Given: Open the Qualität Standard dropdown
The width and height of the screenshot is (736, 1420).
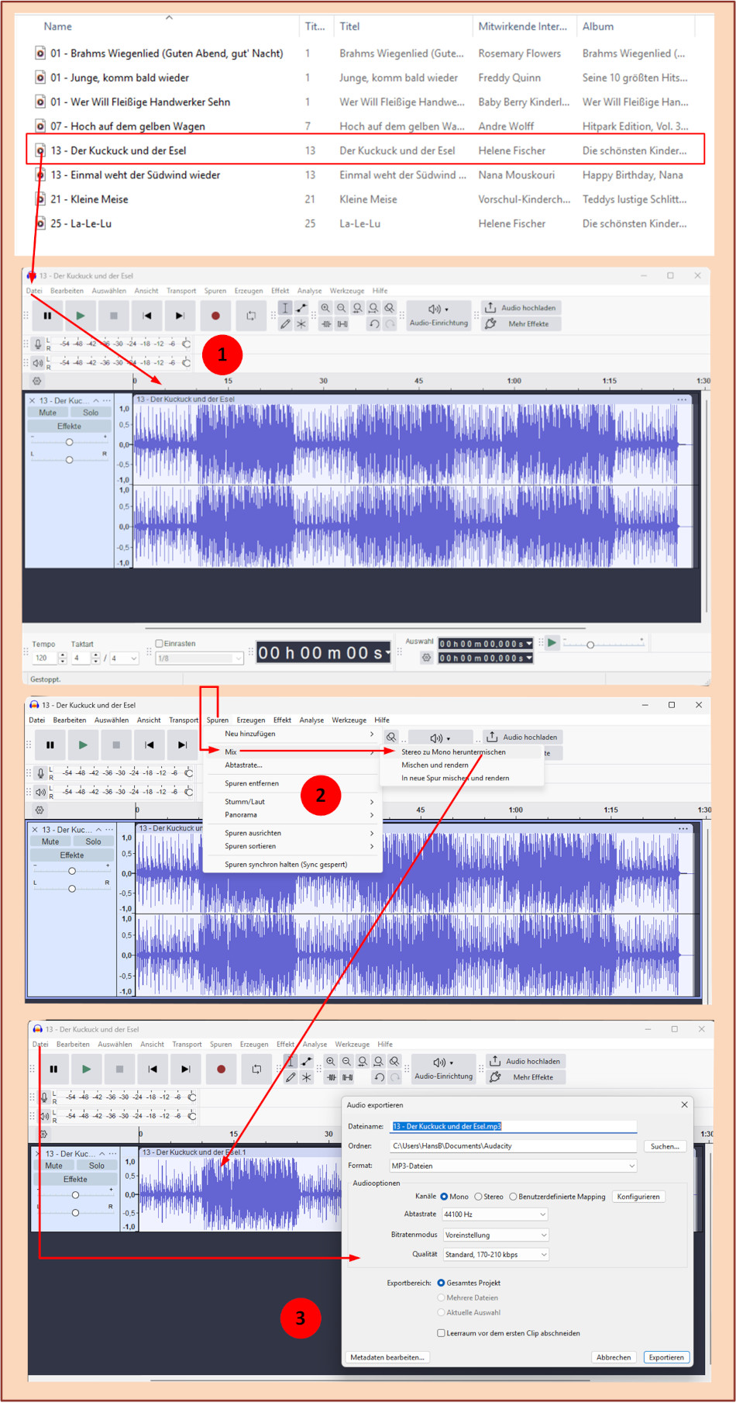Looking at the screenshot, I should 496,1255.
